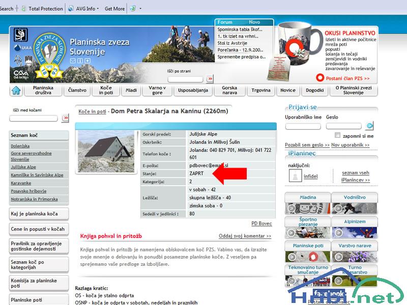Open the Dogodki menu
407x305 pixels.
coord(314,90)
